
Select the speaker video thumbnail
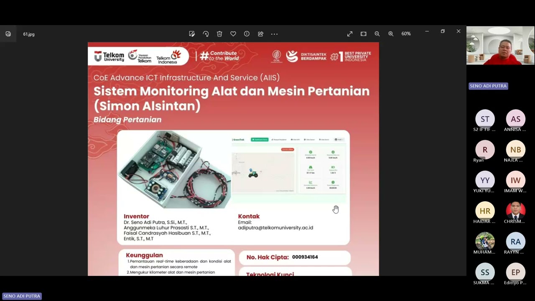(500, 46)
